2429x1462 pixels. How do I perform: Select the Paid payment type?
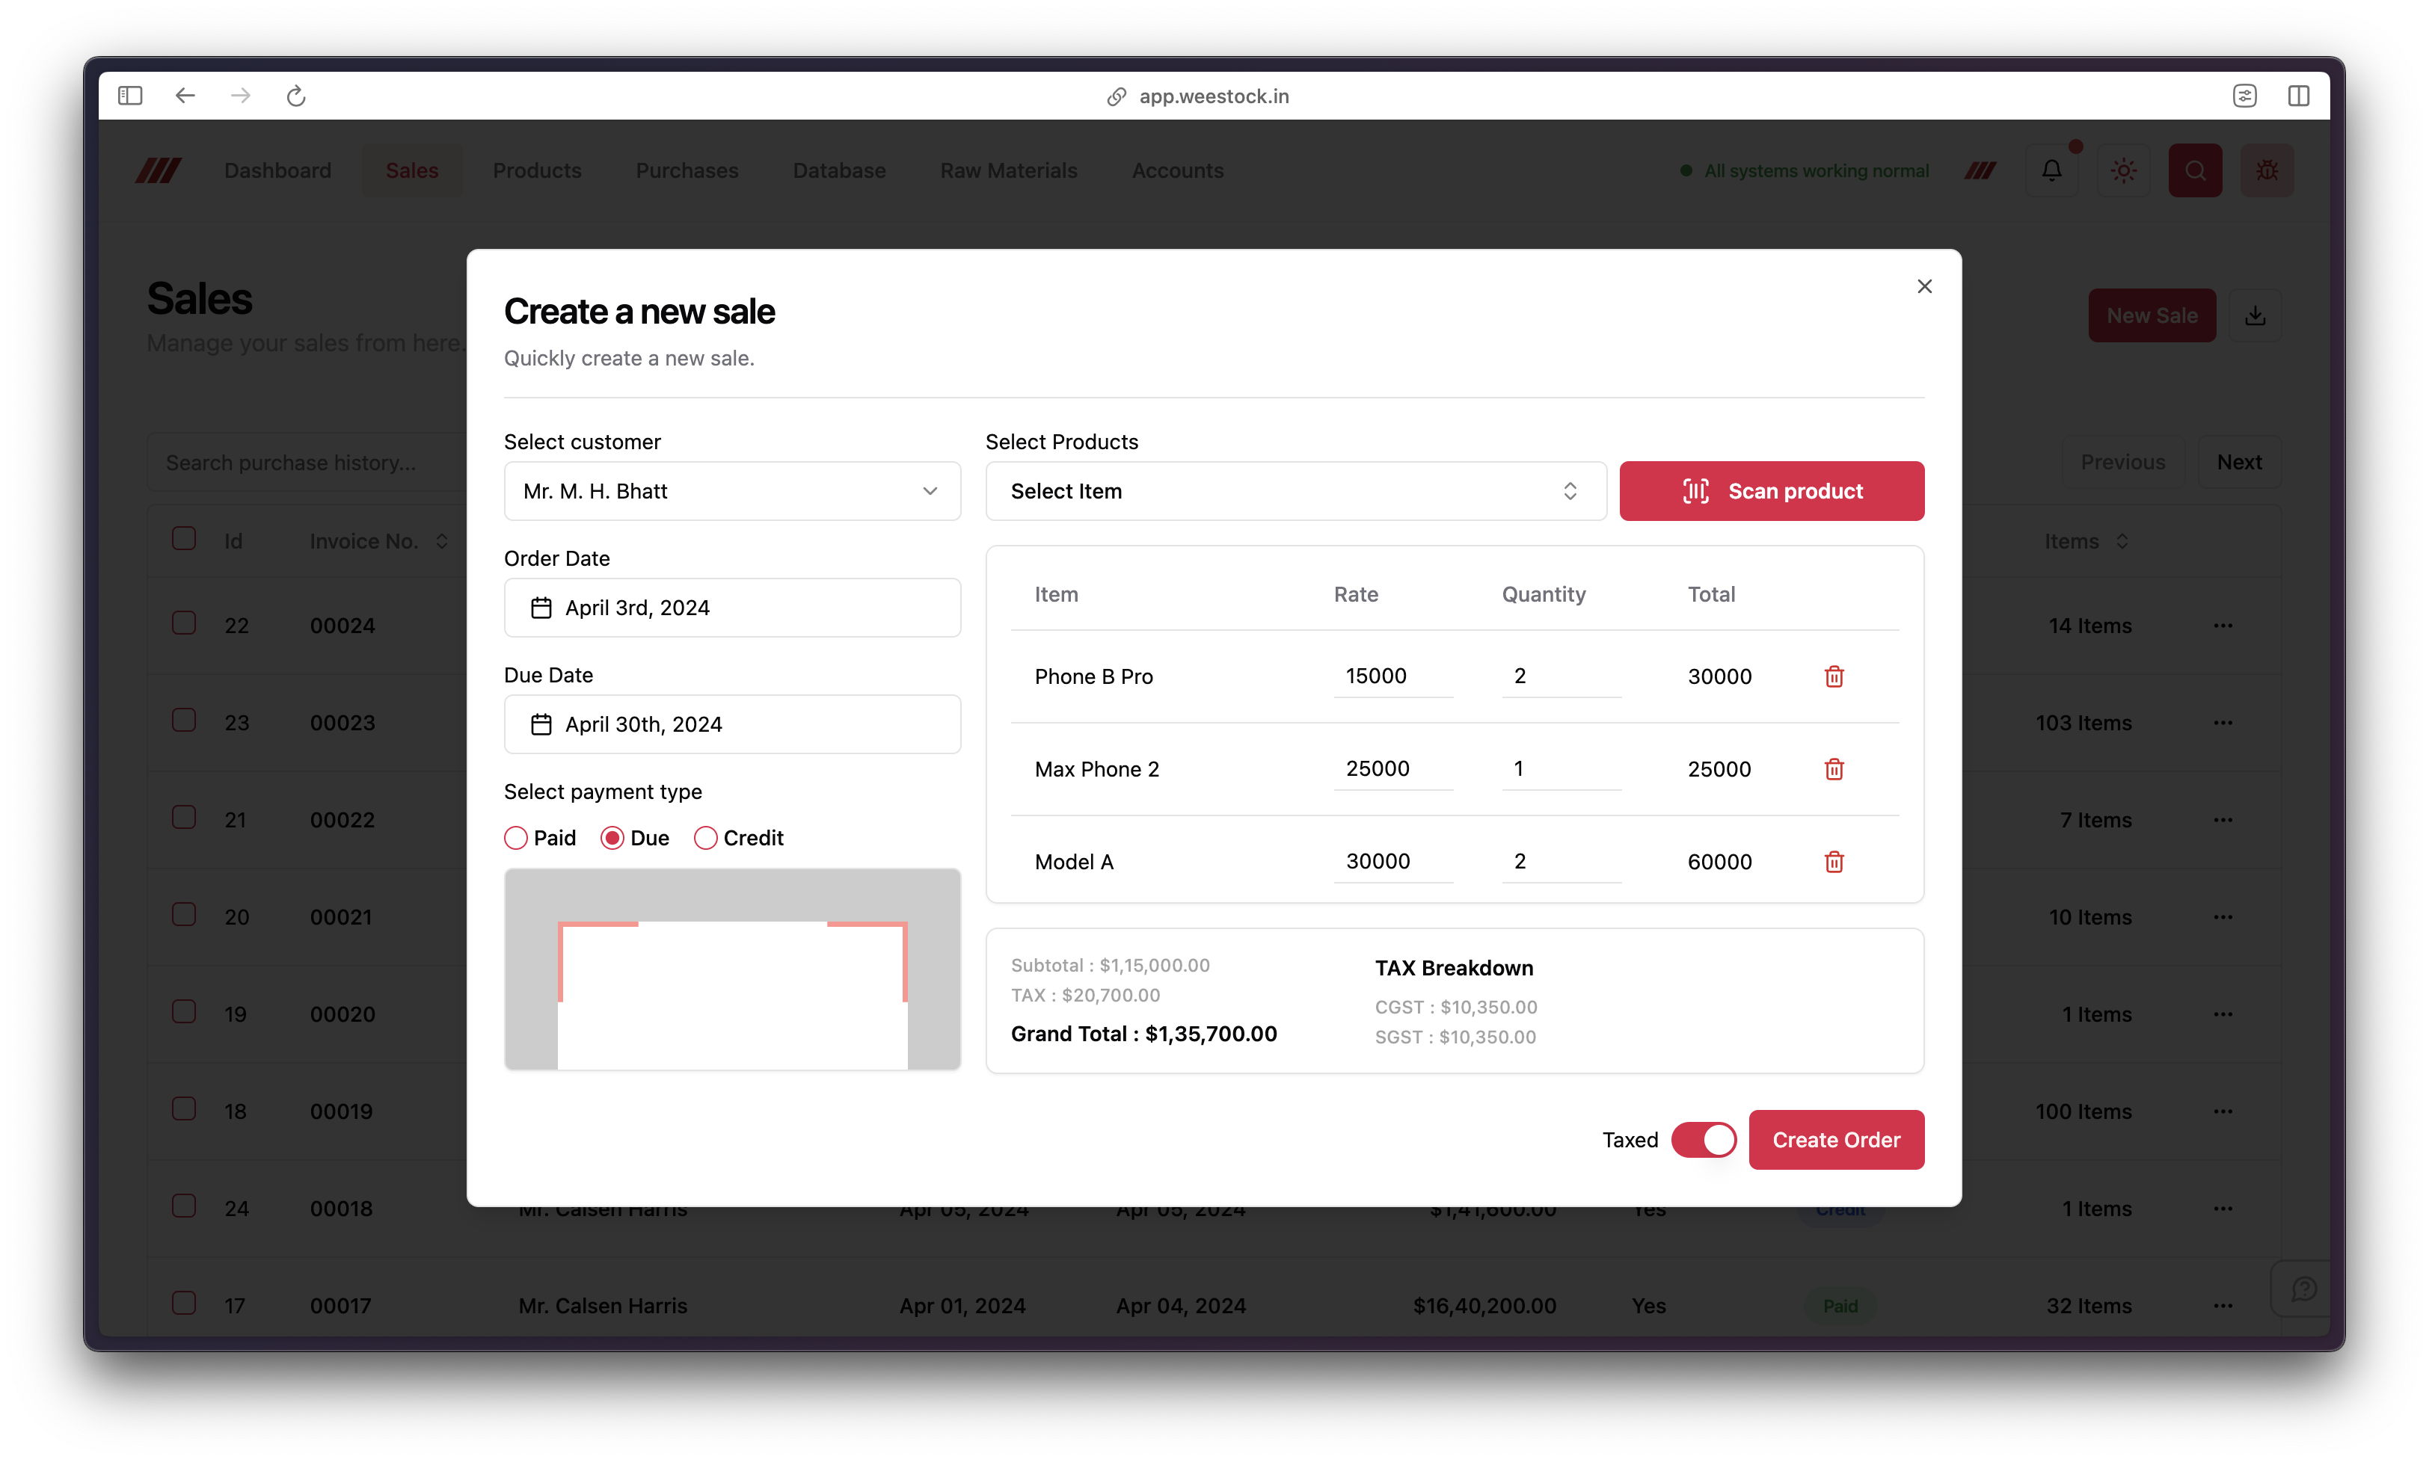pyautogui.click(x=515, y=839)
